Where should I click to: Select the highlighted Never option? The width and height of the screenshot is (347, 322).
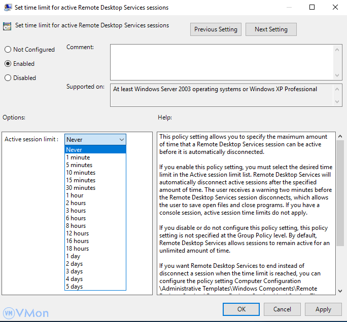point(74,150)
